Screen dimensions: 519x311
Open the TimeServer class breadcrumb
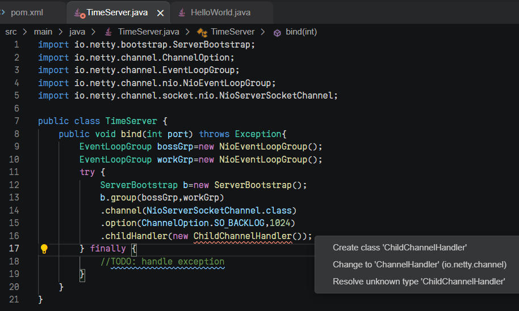[233, 32]
